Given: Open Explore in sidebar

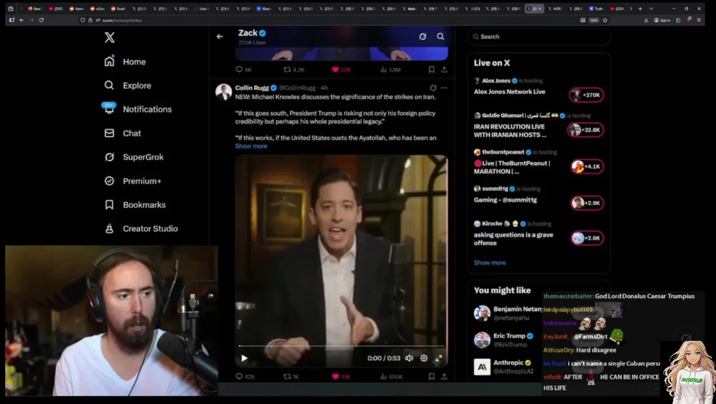Looking at the screenshot, I should point(127,85).
